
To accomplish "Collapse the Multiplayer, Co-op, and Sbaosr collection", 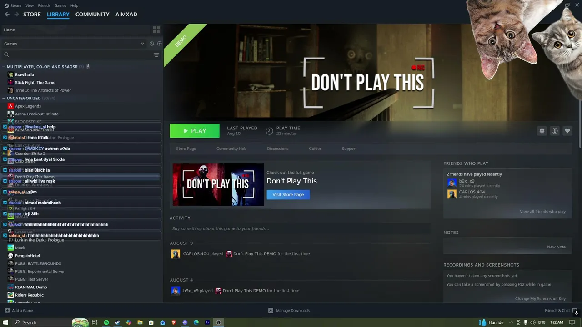I will click(x=4, y=67).
